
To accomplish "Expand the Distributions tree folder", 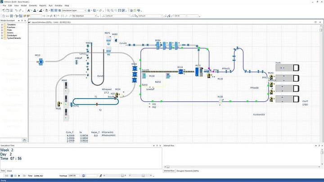I will point(2,36).
